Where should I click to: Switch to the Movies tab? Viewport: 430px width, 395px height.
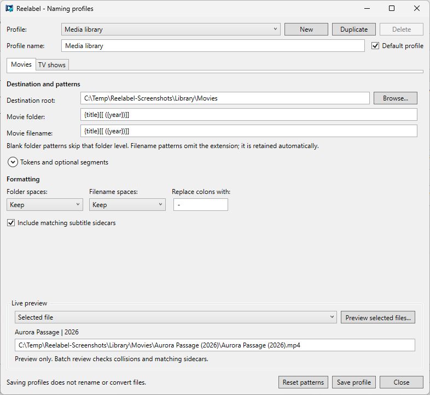tap(21, 64)
